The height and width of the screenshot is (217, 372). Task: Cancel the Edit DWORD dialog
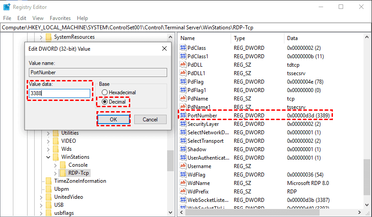point(150,120)
